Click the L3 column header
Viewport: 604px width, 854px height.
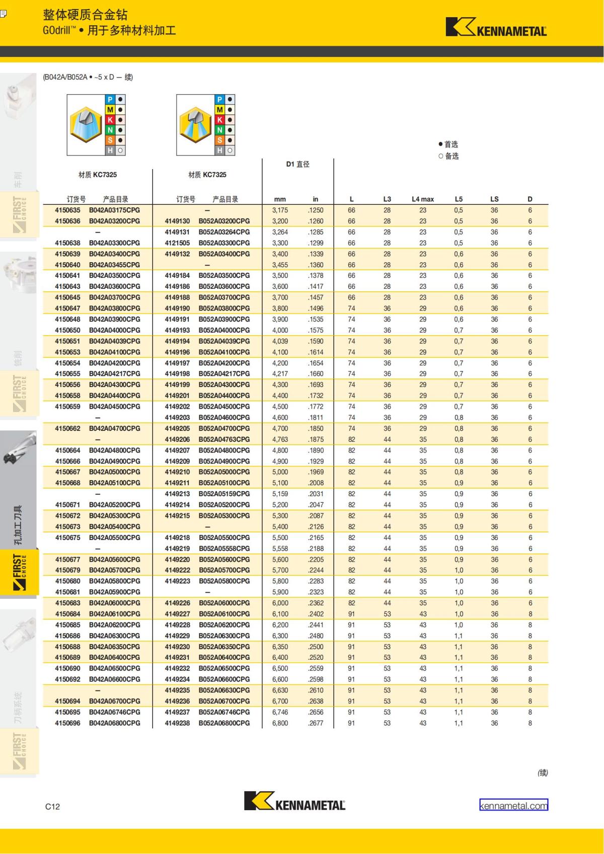pos(387,199)
